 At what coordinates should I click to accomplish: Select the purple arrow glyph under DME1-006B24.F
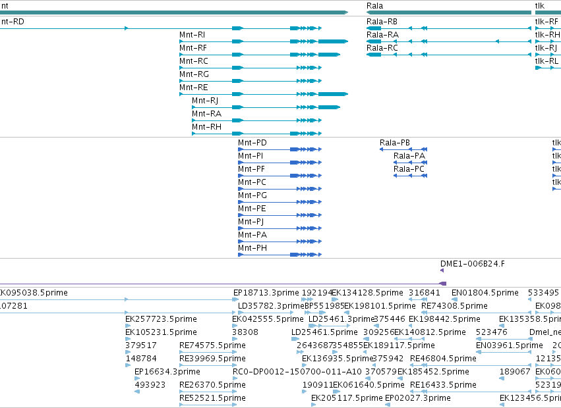pyautogui.click(x=442, y=270)
